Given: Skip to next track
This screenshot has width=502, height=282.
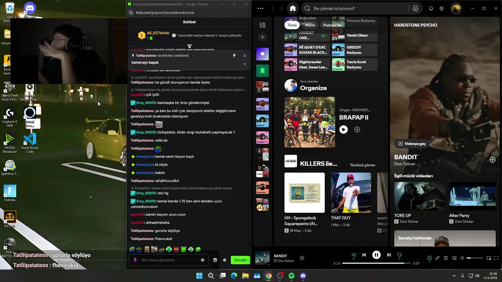Looking at the screenshot, I should click(x=389, y=255).
